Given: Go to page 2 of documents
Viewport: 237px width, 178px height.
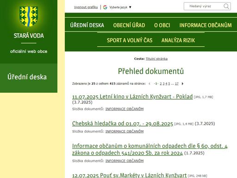Looking at the screenshot, I should pos(161,83).
